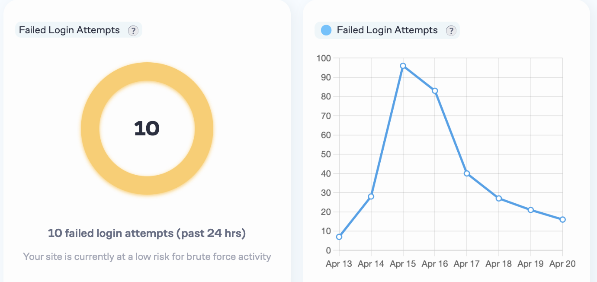This screenshot has width=597, height=282.
Task: Click the number 10 inside the donut
Action: click(x=147, y=128)
